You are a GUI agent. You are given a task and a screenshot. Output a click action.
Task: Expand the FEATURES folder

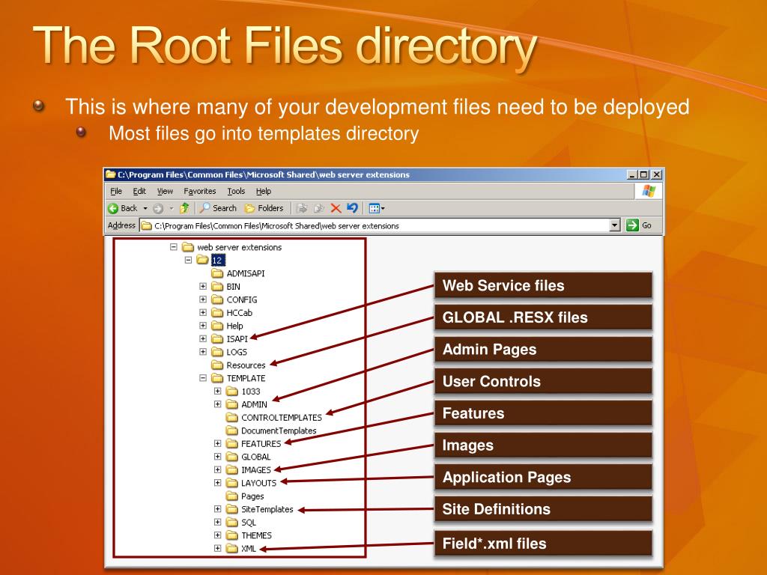coord(218,443)
